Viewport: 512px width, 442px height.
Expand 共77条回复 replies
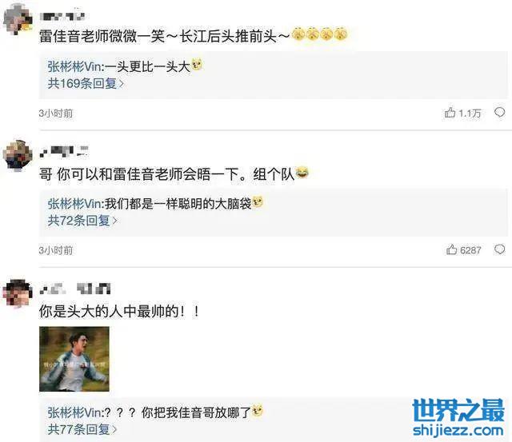pos(82,429)
